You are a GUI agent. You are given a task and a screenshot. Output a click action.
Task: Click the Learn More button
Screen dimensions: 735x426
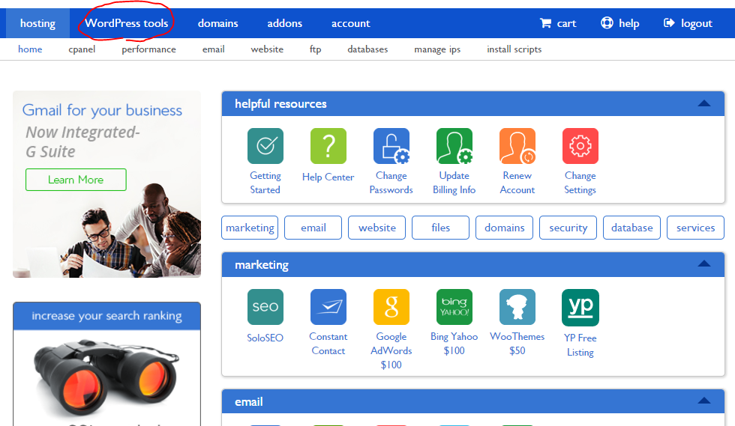pyautogui.click(x=76, y=180)
